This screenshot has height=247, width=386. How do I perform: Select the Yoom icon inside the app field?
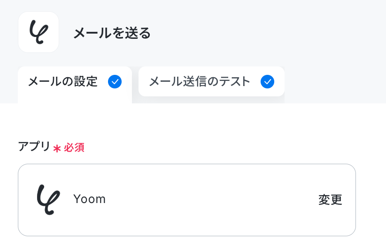click(48, 200)
